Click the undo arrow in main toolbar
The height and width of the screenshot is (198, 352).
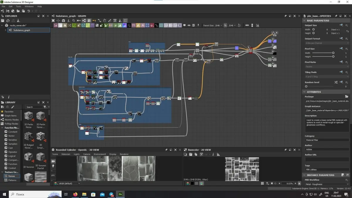pyautogui.click(x=29, y=11)
